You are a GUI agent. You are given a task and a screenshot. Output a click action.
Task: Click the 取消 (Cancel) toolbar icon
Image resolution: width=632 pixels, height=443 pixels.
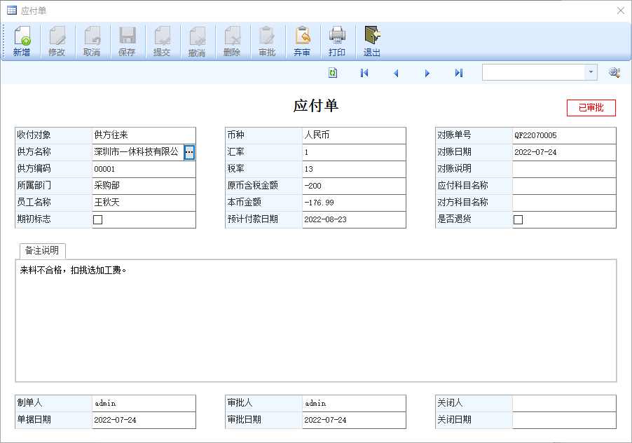click(92, 41)
